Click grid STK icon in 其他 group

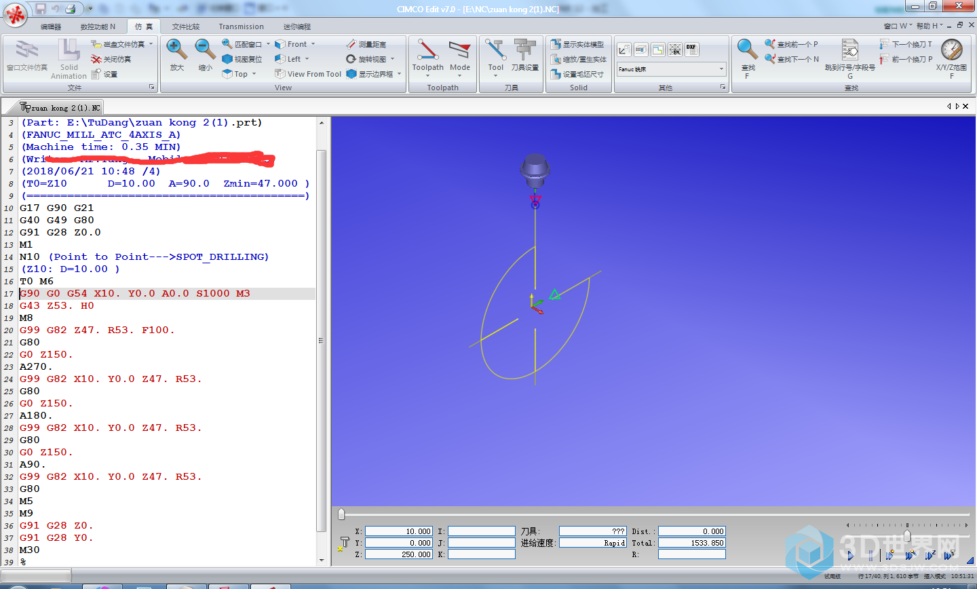pos(674,50)
